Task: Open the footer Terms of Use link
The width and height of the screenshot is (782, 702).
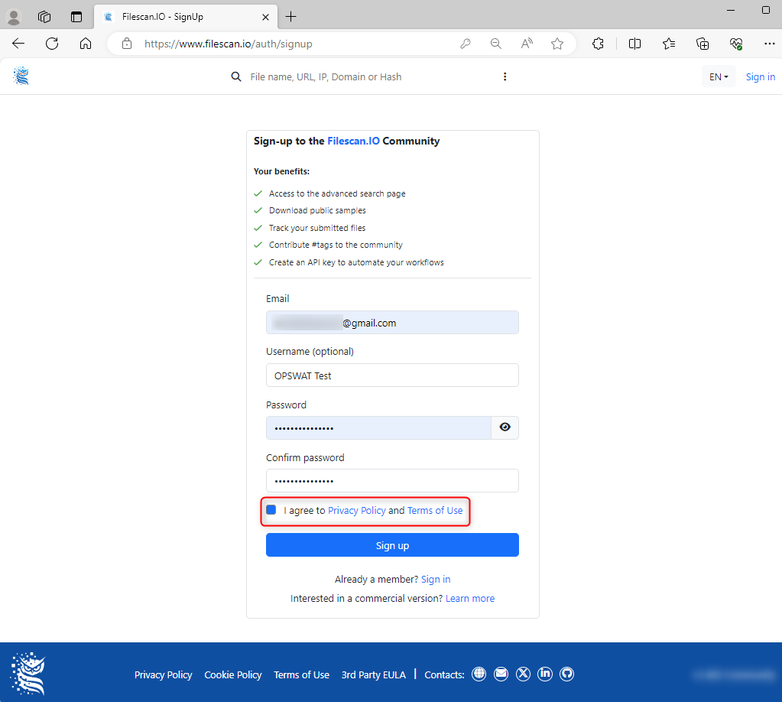Action: pos(301,674)
